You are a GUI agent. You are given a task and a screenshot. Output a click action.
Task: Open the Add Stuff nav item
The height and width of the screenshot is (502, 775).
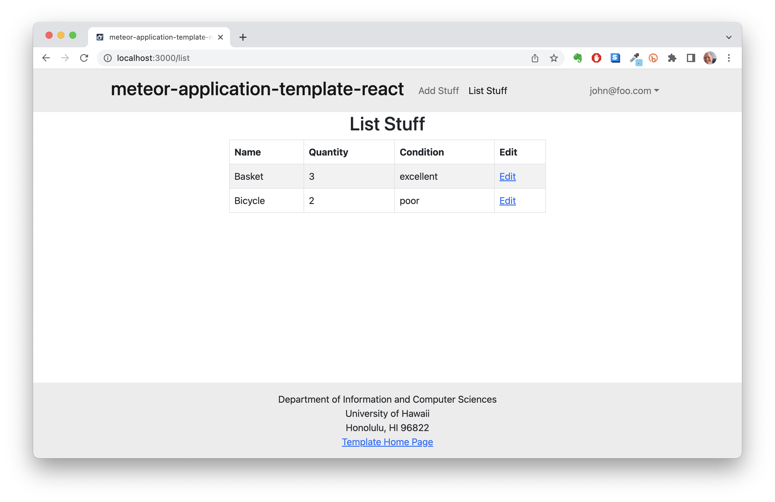coord(438,90)
